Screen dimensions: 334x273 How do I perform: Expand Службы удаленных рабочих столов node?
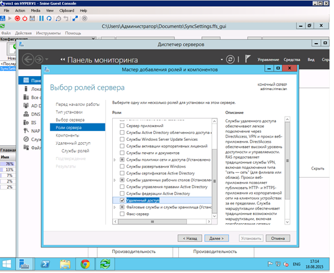coord(115,180)
